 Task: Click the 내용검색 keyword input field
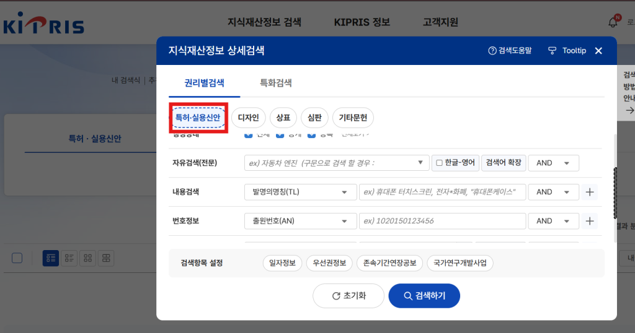point(442,192)
